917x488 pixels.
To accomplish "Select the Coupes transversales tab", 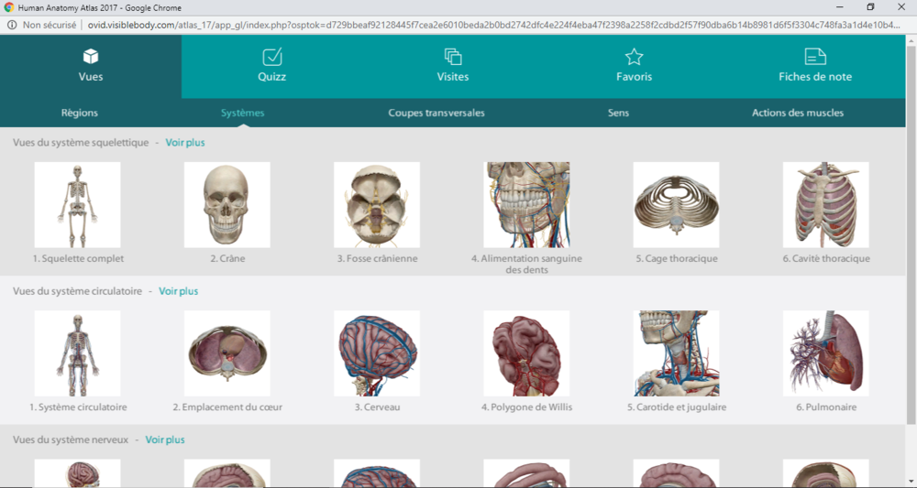I will click(436, 113).
